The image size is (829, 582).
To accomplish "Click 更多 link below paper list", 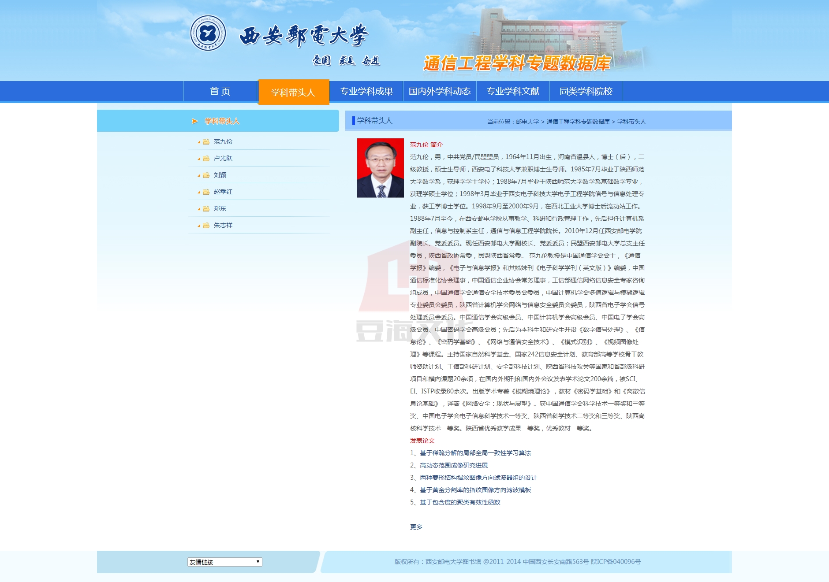I will click(416, 527).
